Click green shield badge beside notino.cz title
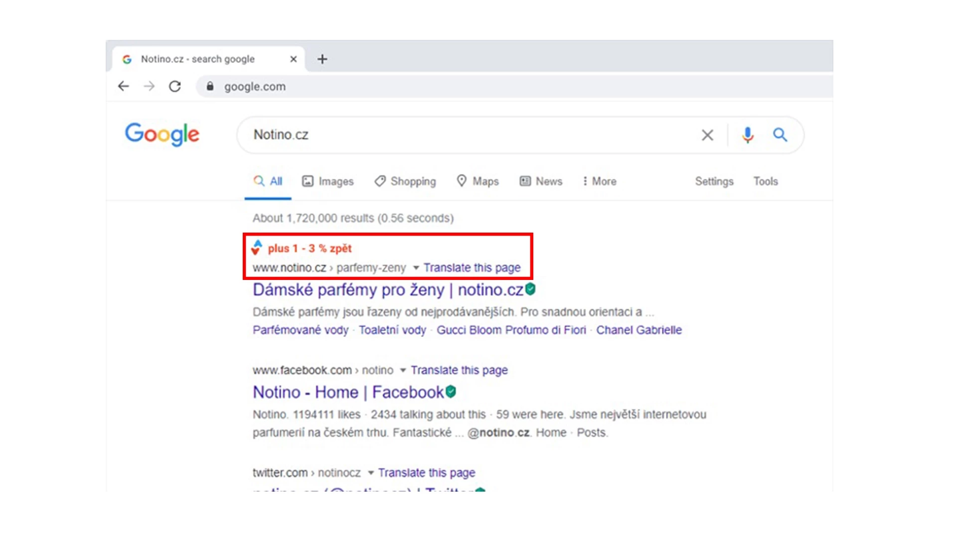Viewport: 957px width, 538px height. 530,289
